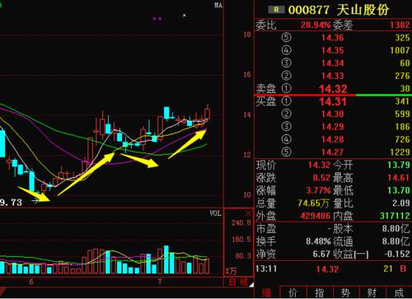Click the R badge beside stock code 000877
Viewport: 412px width, 299px height.
tap(276, 10)
